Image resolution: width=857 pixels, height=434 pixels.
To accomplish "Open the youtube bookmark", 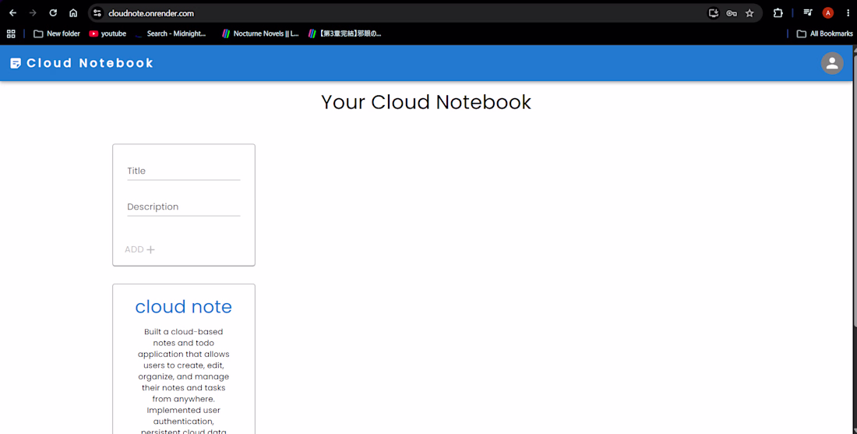I will [108, 34].
